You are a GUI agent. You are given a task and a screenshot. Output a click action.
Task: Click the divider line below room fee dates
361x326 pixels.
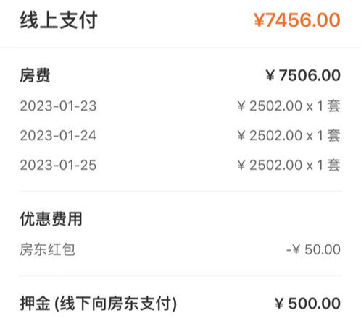[x=180, y=191]
